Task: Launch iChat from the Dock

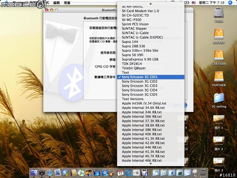Action: click(66, 173)
